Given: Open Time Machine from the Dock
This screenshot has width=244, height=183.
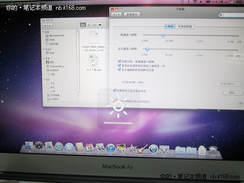Looking at the screenshot, I should pyautogui.click(x=153, y=149).
